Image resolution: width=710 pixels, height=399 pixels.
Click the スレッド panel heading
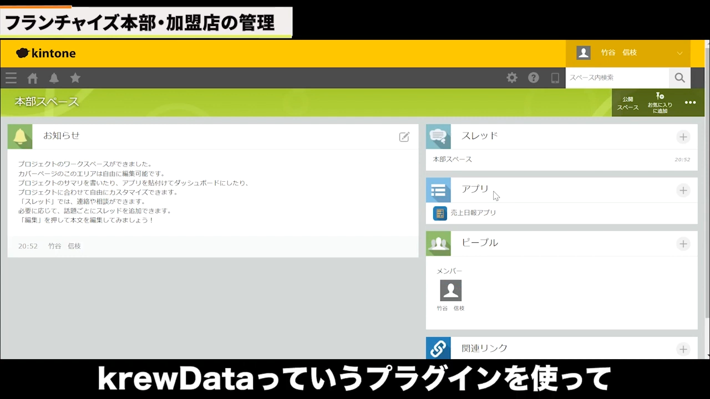point(480,136)
